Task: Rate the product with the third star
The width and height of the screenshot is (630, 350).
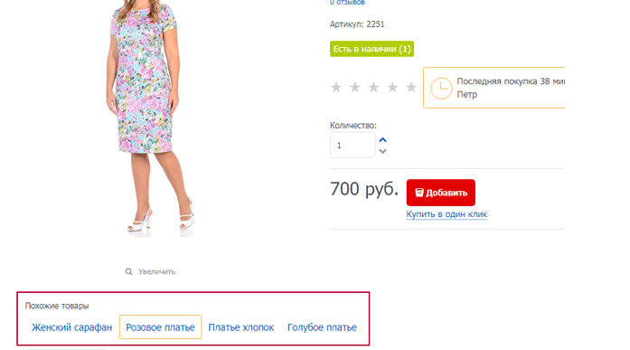Action: pos(373,87)
